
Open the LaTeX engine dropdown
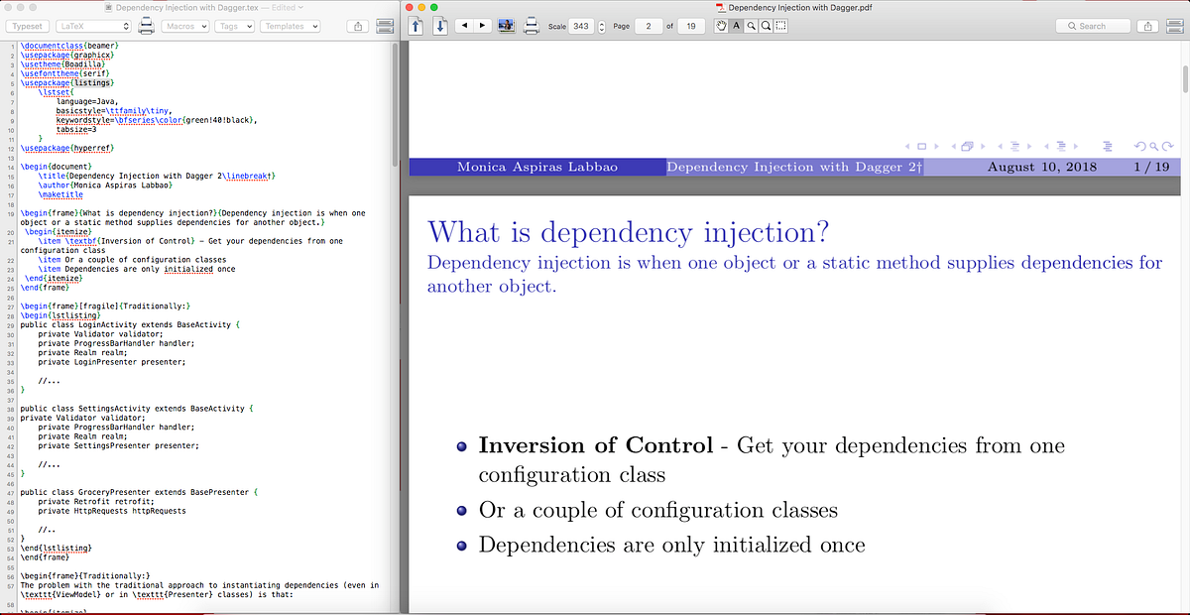pos(94,26)
